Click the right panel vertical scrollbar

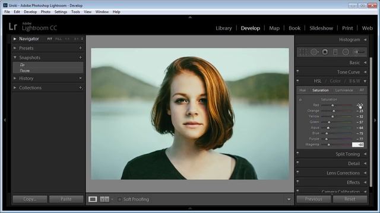pyautogui.click(x=370, y=122)
